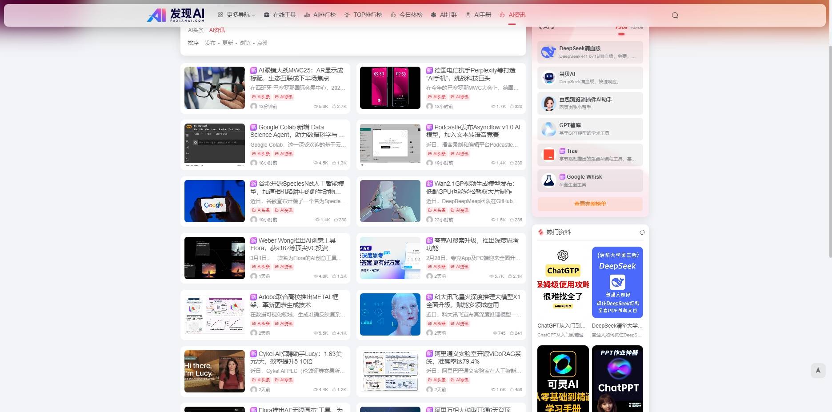Open the GPT智库 icon in ranking
832x412 pixels.
(x=548, y=129)
